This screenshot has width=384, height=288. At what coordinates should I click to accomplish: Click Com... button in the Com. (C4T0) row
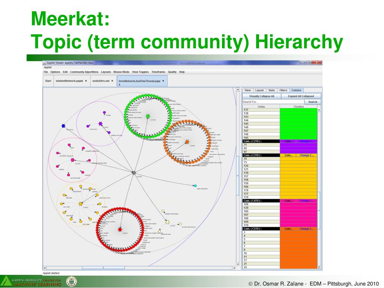288,201
